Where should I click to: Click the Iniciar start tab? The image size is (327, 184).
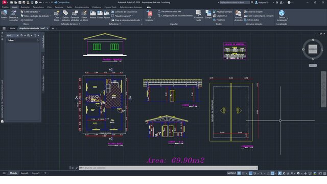(12, 29)
